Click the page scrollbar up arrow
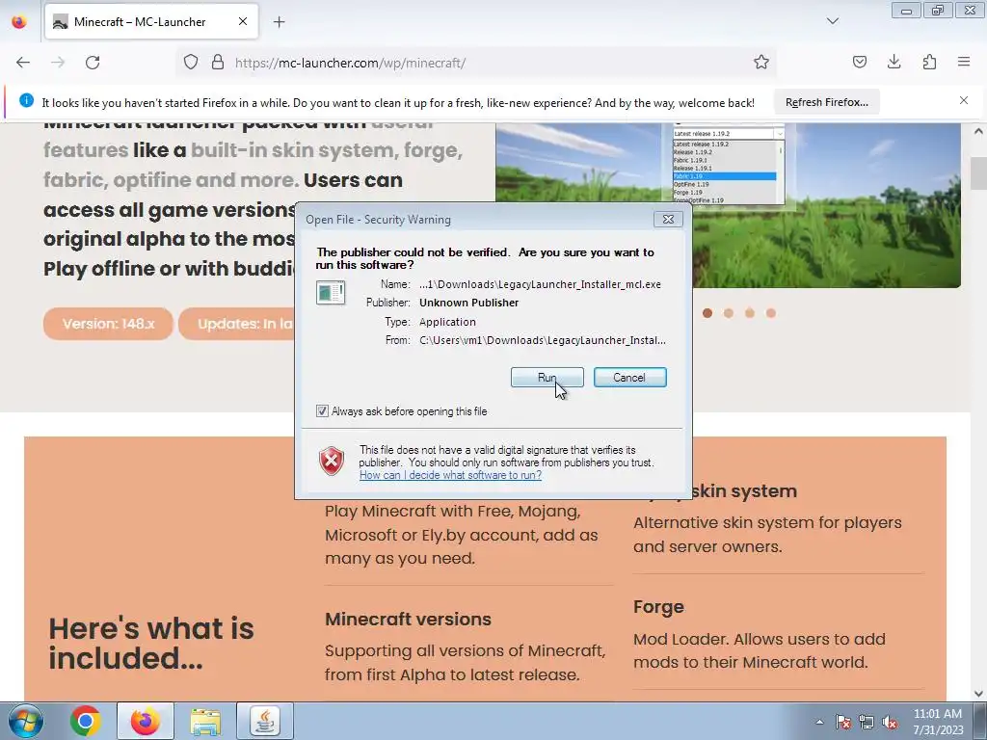 pos(978,131)
